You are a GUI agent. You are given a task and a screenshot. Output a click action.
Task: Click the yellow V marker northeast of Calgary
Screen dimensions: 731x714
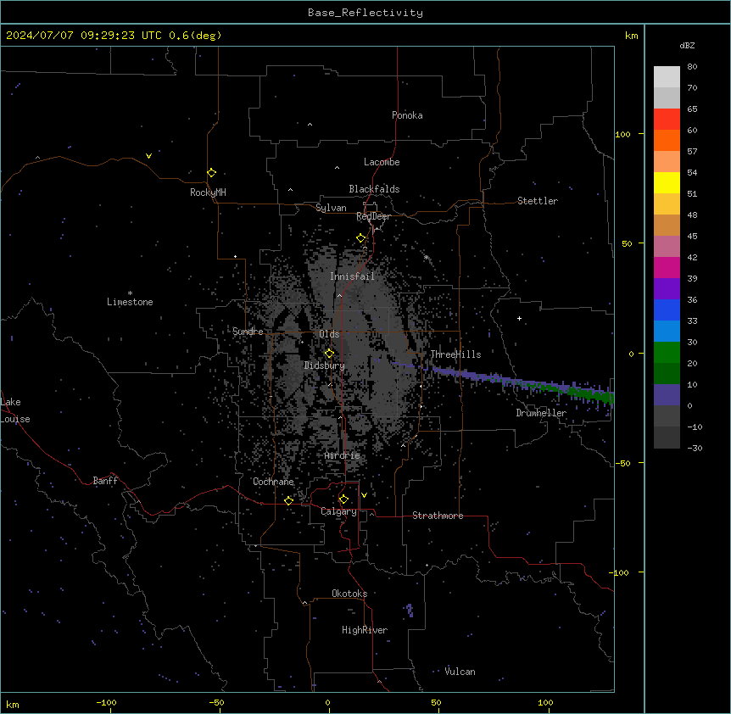(x=364, y=495)
